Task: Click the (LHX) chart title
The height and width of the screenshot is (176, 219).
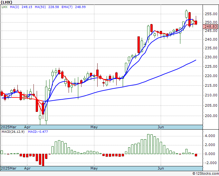Action: click(x=6, y=2)
